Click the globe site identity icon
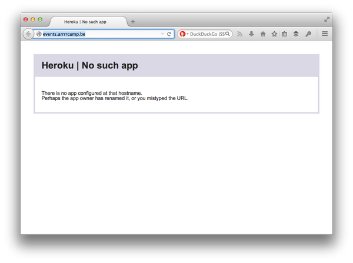Image resolution: width=353 pixels, height=263 pixels. [39, 34]
